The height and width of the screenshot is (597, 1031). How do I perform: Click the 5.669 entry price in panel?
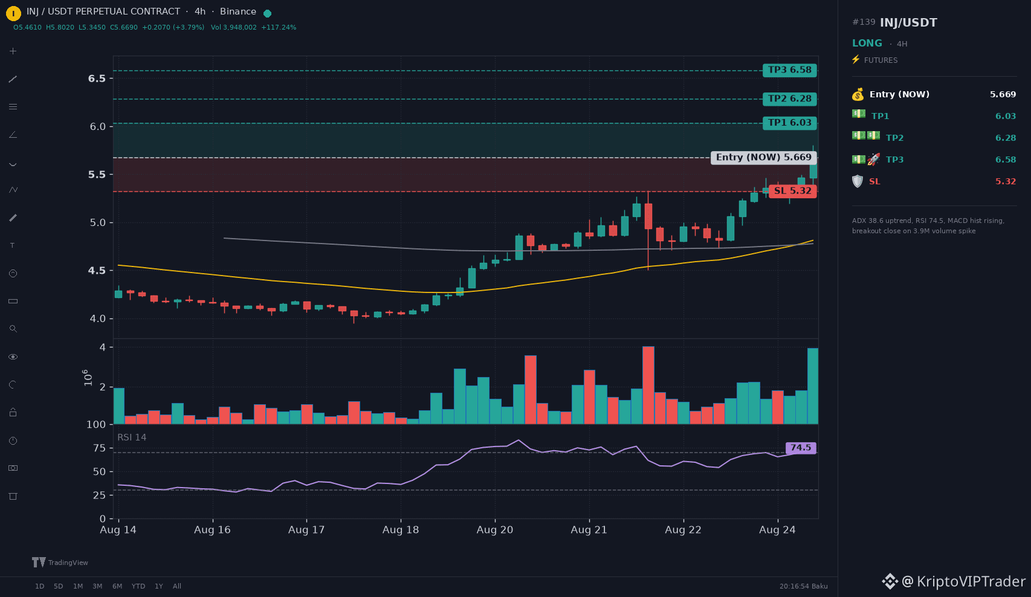click(1003, 94)
